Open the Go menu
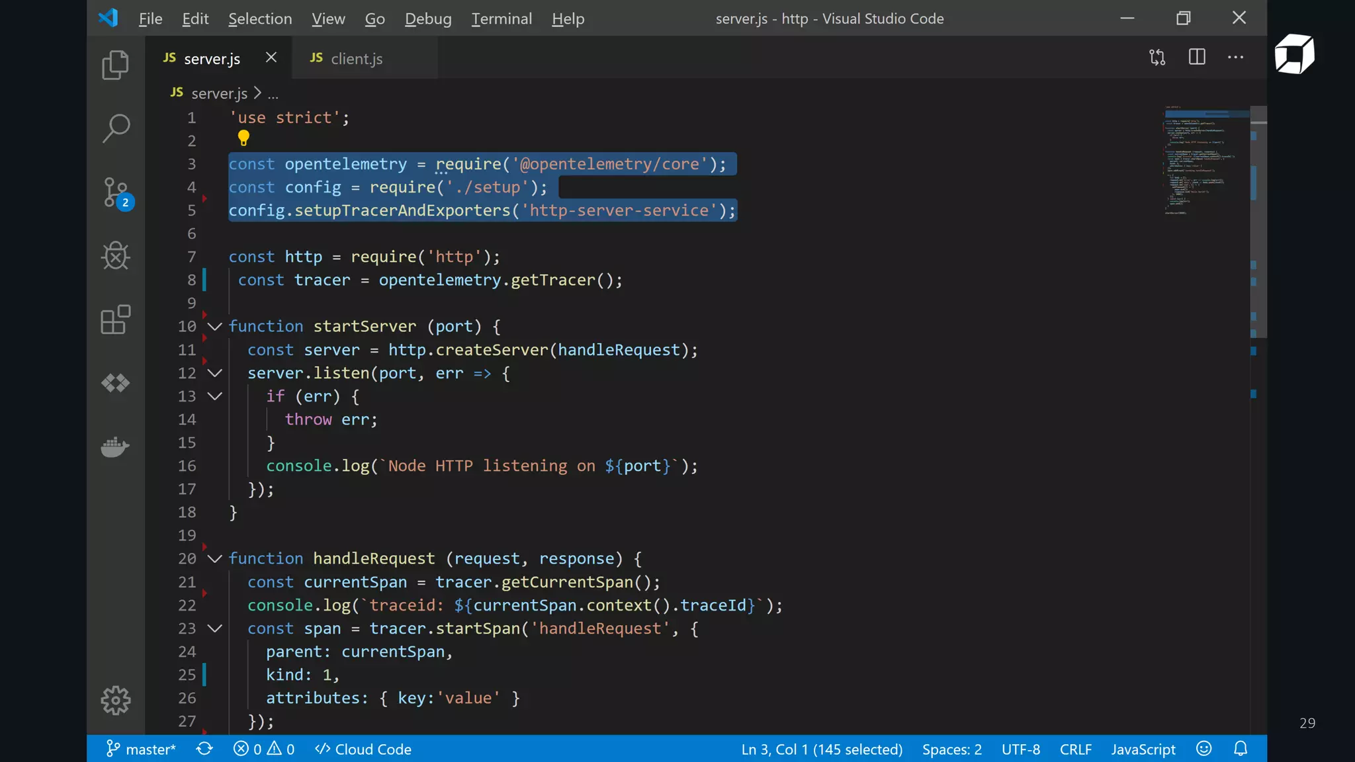1355x762 pixels. pyautogui.click(x=374, y=19)
